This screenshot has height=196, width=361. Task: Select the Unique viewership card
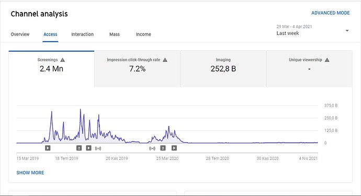pos(309,69)
